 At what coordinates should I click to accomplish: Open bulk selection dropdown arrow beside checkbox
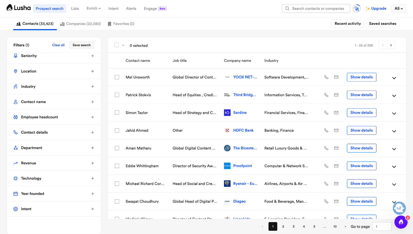[x=123, y=45]
